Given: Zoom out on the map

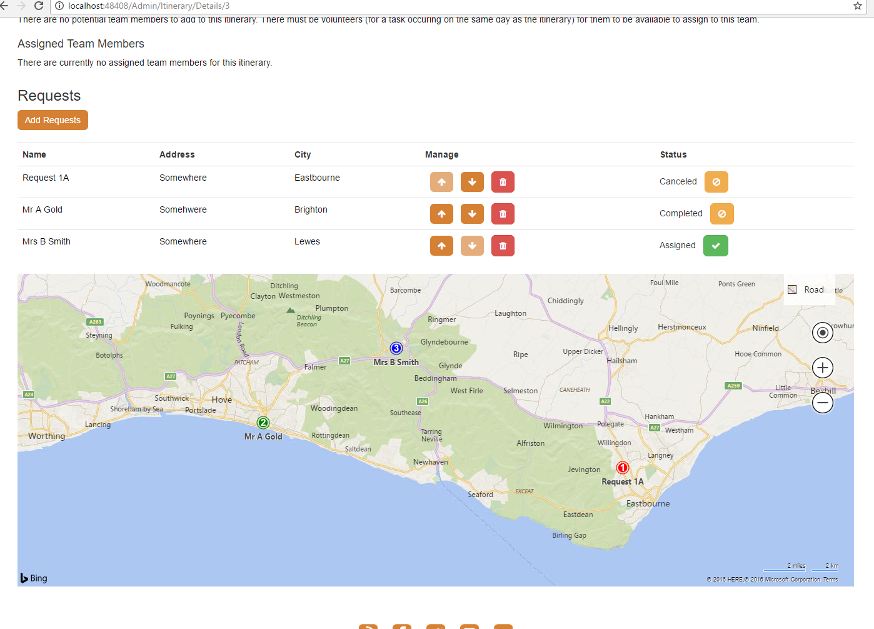Looking at the screenshot, I should [822, 403].
